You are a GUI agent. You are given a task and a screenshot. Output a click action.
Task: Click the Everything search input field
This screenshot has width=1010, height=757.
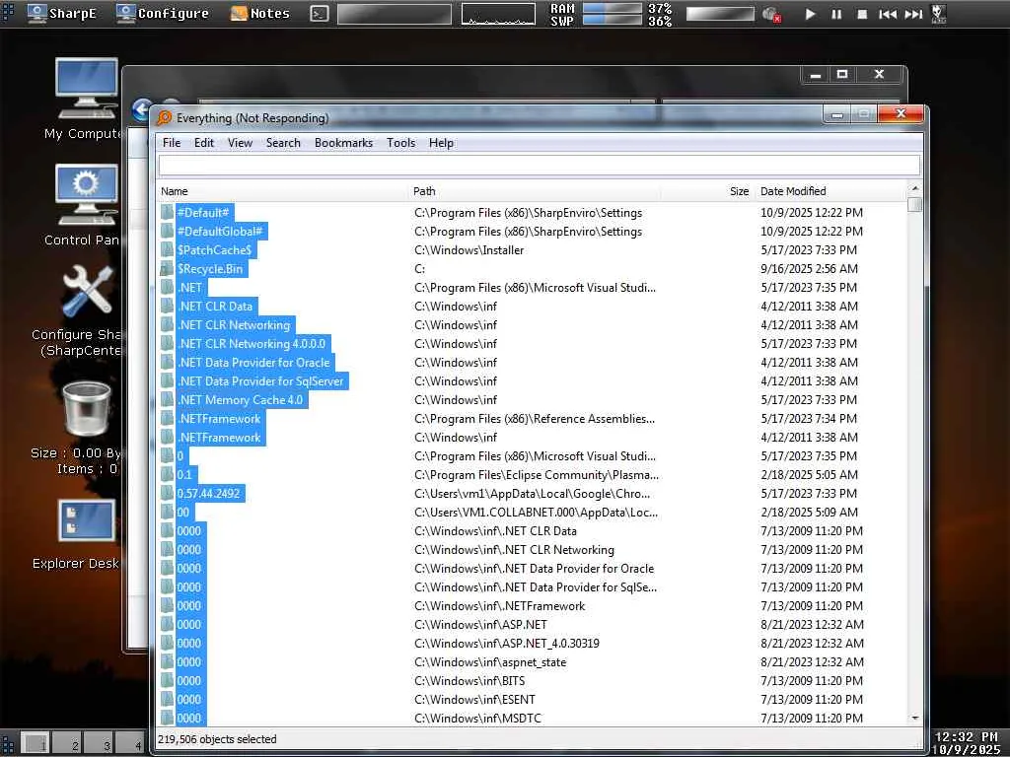(540, 166)
